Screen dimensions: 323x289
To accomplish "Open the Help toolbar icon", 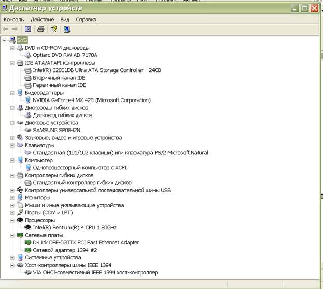I will tap(54, 29).
